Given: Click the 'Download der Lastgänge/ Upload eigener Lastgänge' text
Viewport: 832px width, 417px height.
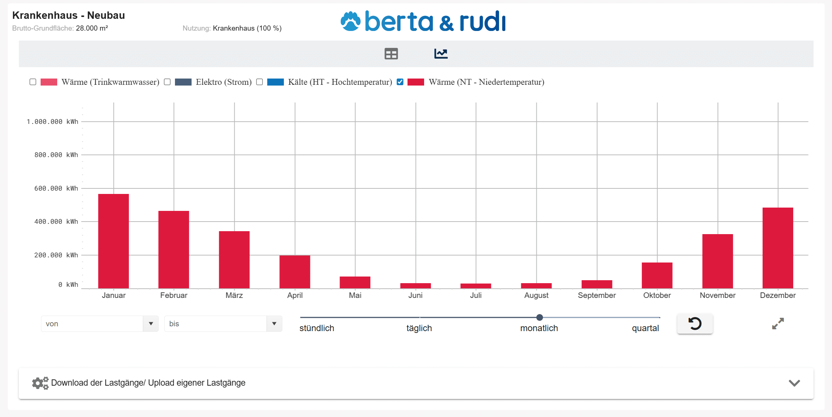Looking at the screenshot, I should tap(148, 383).
